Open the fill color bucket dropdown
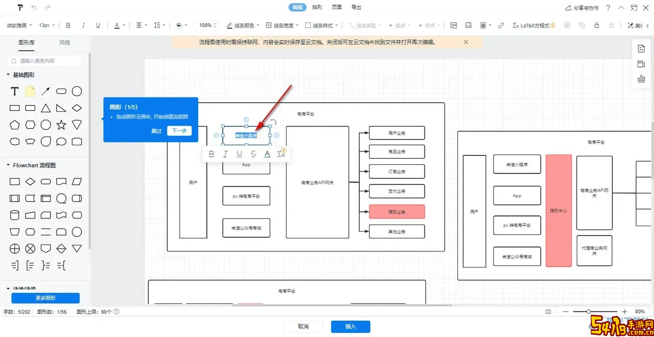This screenshot has height=337, width=654. pos(182,25)
